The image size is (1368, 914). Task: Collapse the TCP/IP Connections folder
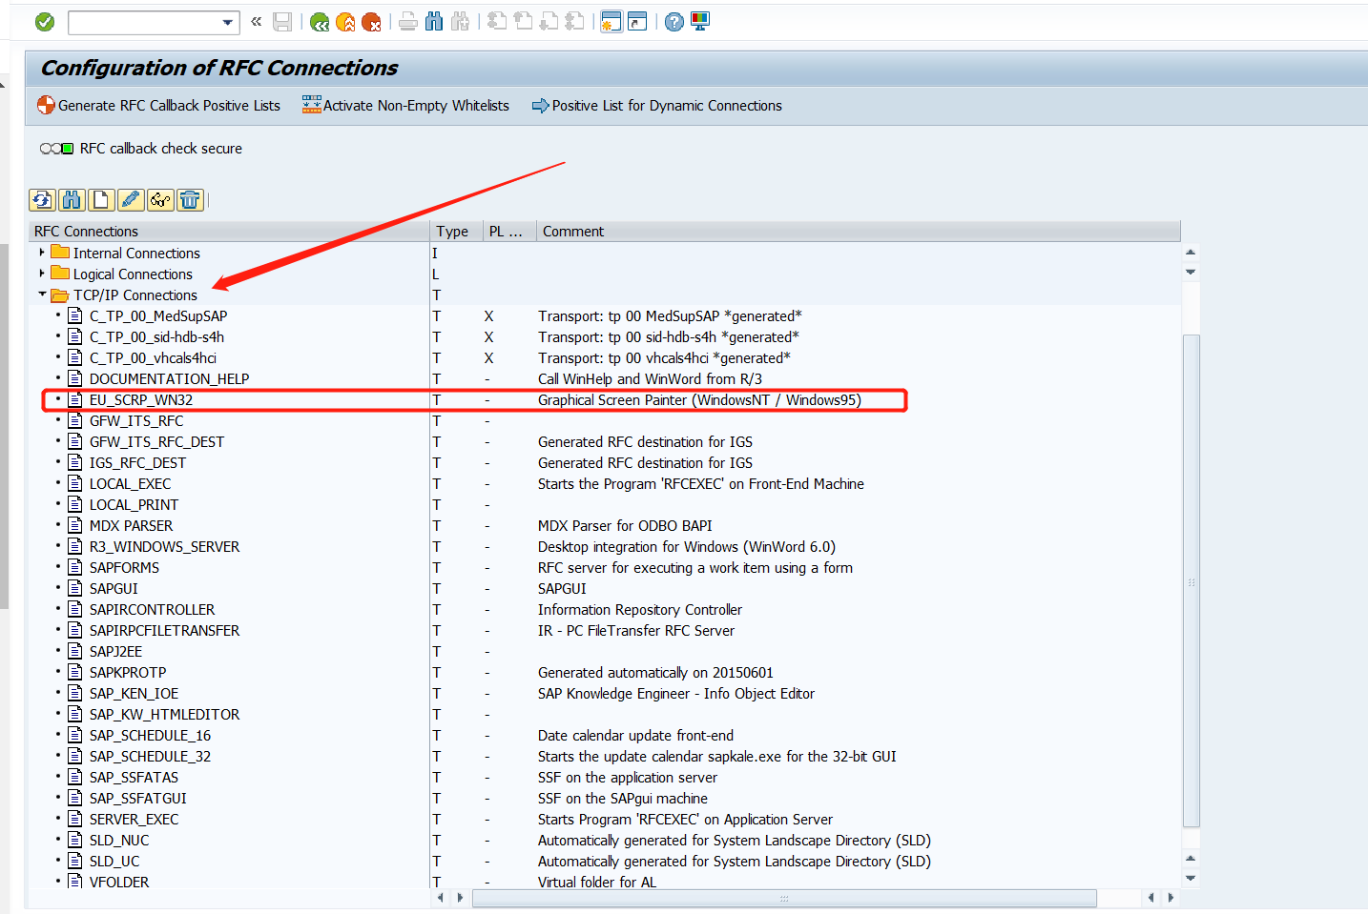(x=41, y=295)
